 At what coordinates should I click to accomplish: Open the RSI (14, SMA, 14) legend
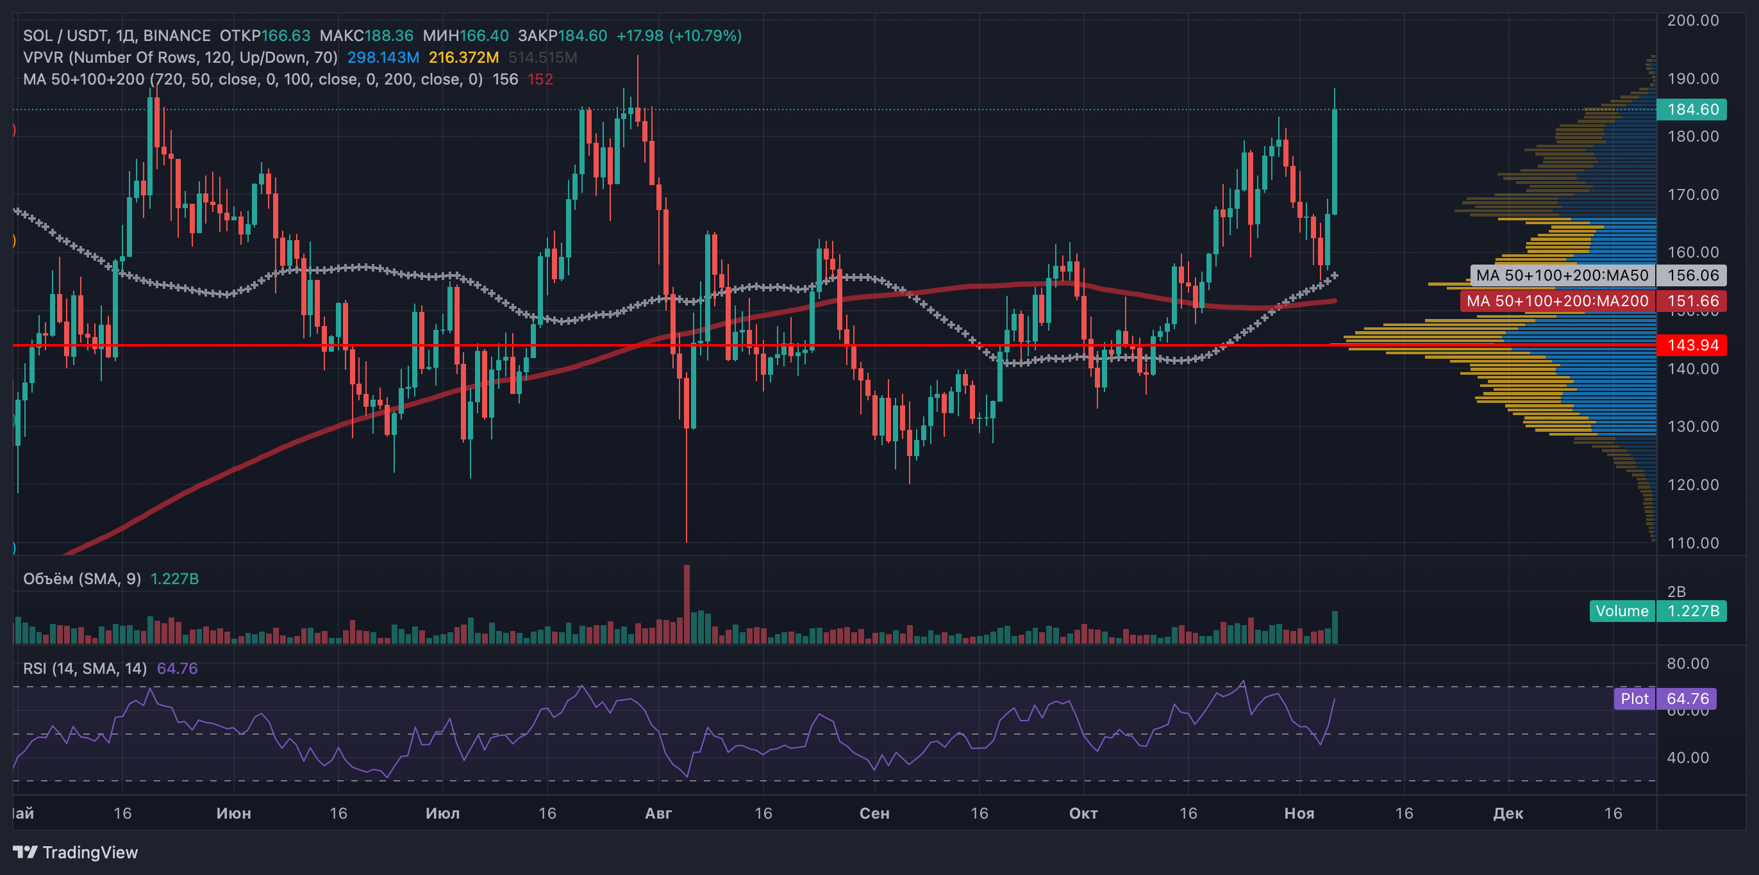coord(85,668)
